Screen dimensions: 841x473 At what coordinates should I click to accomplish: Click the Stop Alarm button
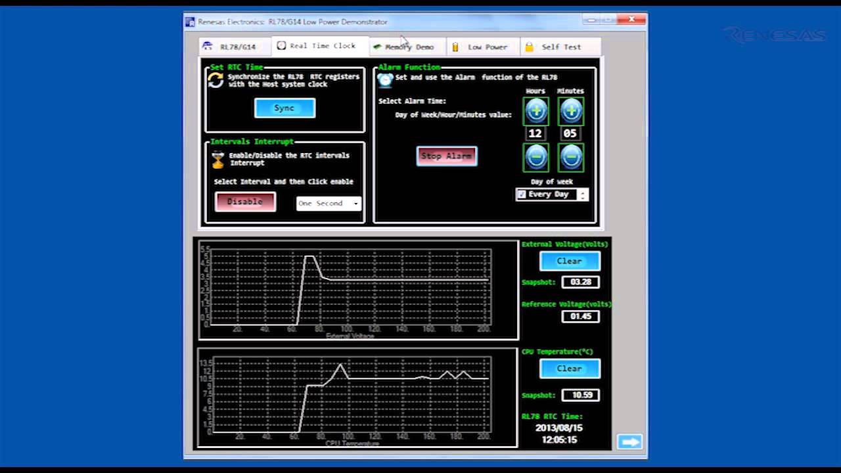coord(447,156)
